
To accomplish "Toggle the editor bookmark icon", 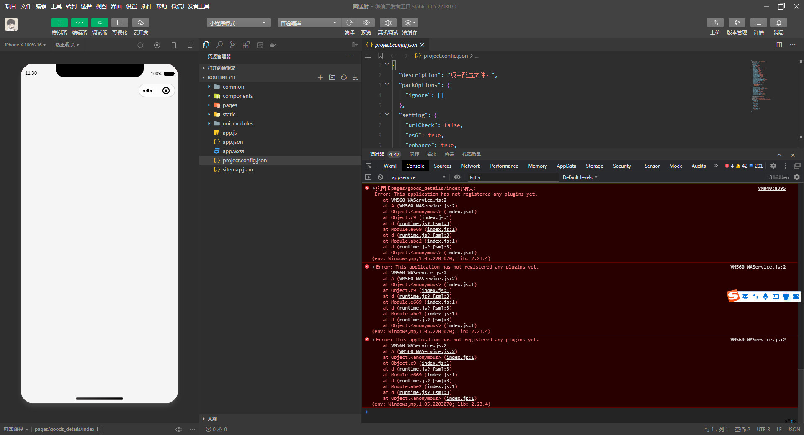I will 381,56.
